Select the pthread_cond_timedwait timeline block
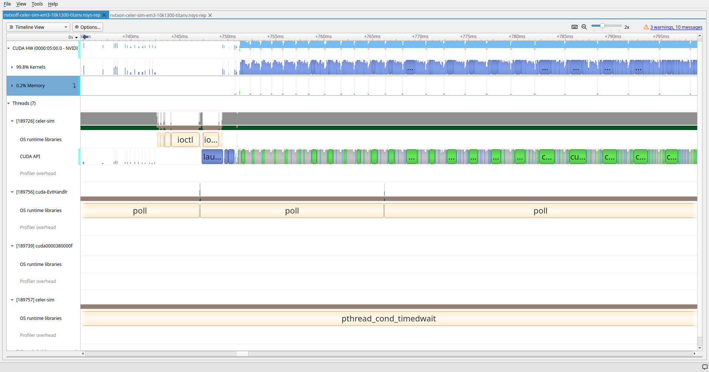This screenshot has height=372, width=709. 388,319
